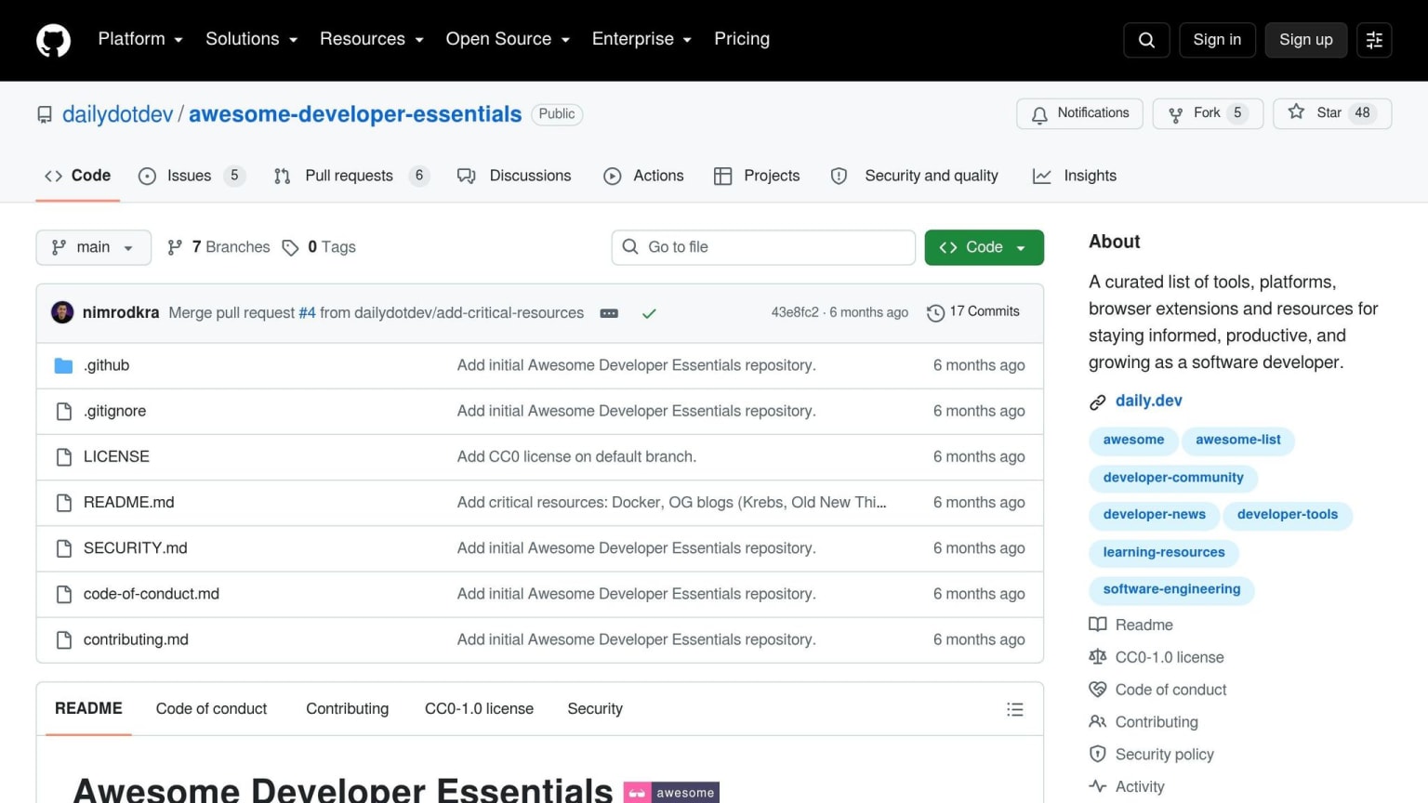Open the Security and quality tab
This screenshot has height=803, width=1428.
point(915,176)
